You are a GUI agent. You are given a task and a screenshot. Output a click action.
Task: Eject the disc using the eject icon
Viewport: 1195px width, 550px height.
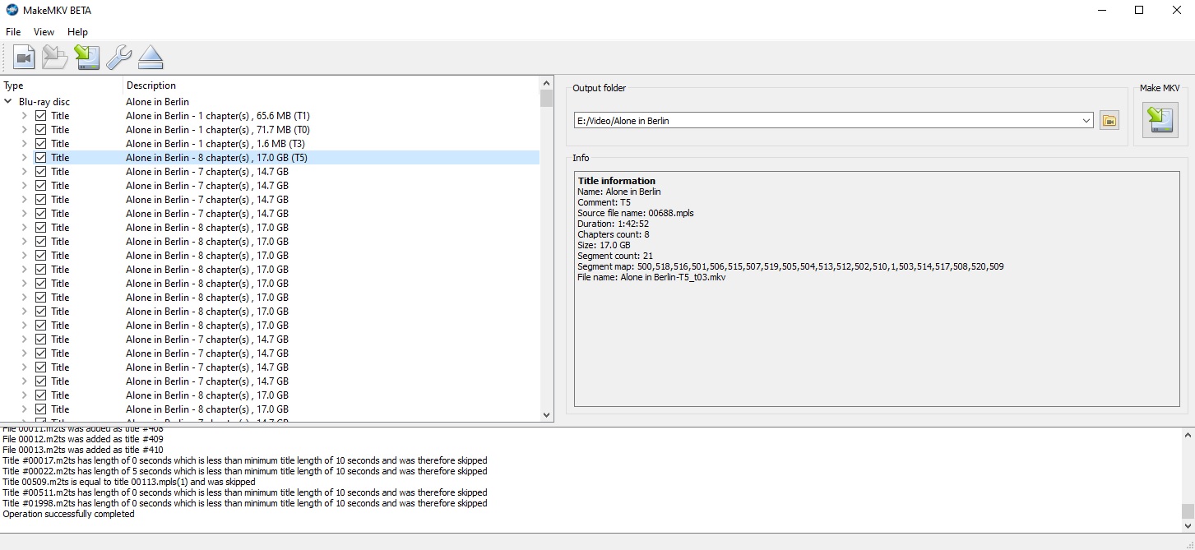[x=151, y=58]
